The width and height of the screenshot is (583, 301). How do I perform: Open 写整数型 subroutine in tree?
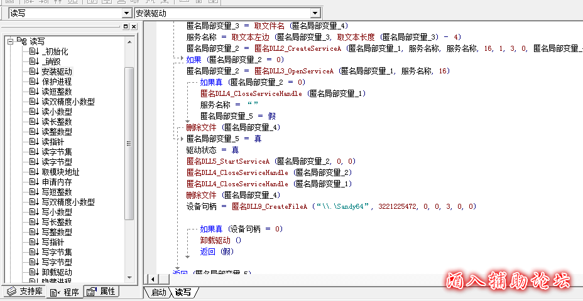click(x=57, y=233)
